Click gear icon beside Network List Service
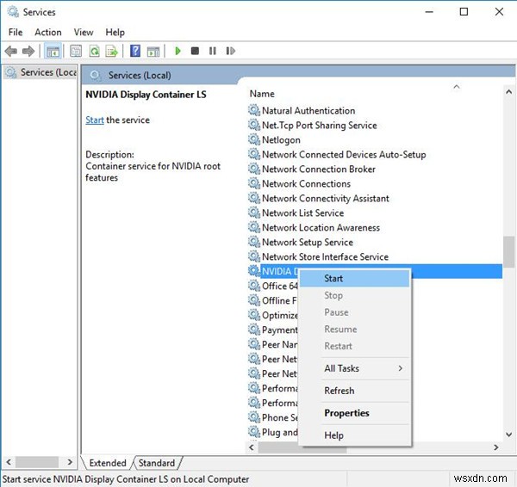The height and width of the screenshot is (487, 517). point(254,213)
